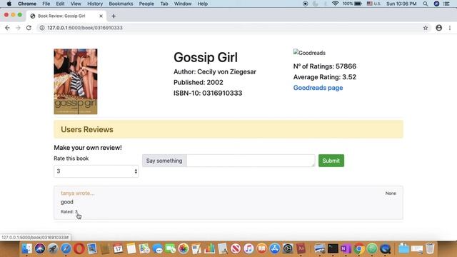
Task: Open the Tab menu
Action: 164,4
